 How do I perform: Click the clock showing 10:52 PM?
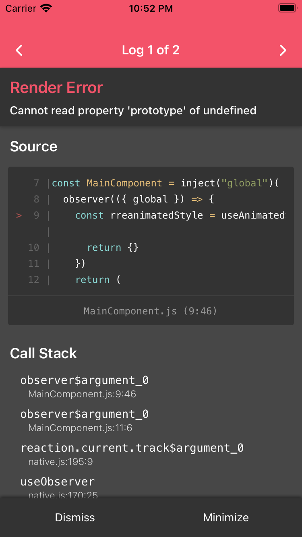coord(151,8)
